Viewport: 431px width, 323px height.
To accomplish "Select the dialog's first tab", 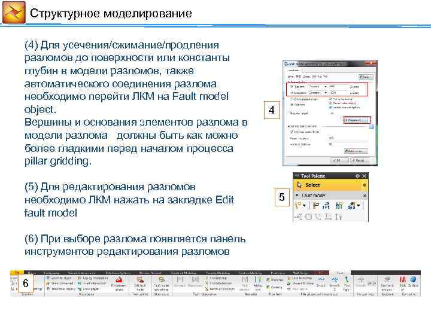I will (x=294, y=71).
